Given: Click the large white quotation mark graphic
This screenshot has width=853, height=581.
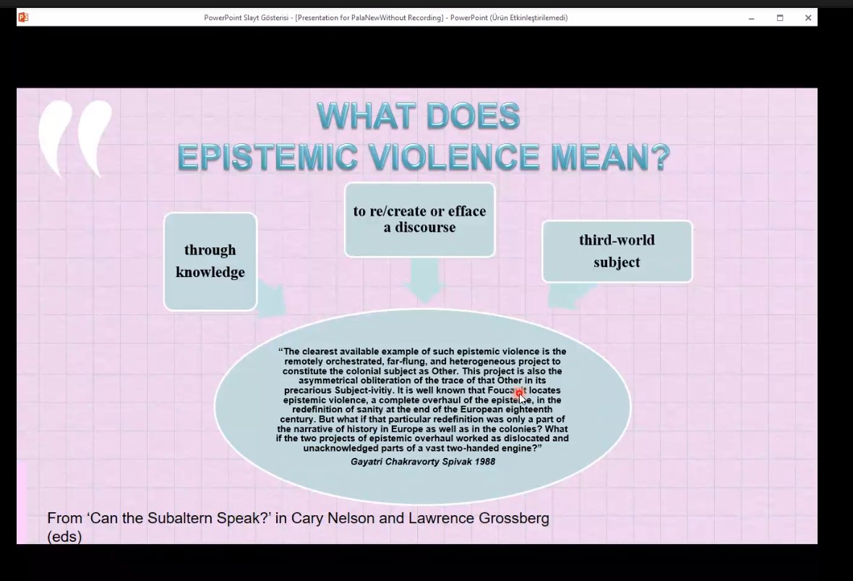Looking at the screenshot, I should coord(75,139).
